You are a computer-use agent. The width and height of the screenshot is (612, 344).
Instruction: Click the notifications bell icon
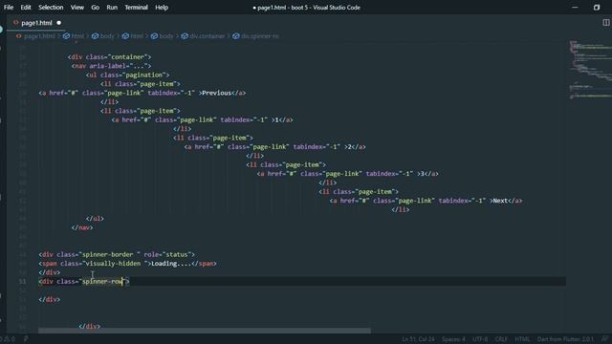[x=605, y=339]
